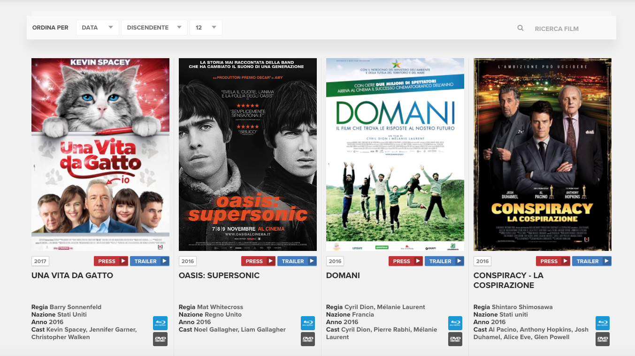The height and width of the screenshot is (356, 635).
Task: Open the DATA sort dropdown
Action: (98, 28)
